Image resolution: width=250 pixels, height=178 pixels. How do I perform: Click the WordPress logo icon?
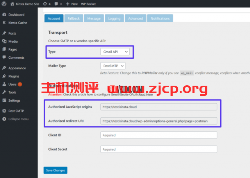coord(4,4)
